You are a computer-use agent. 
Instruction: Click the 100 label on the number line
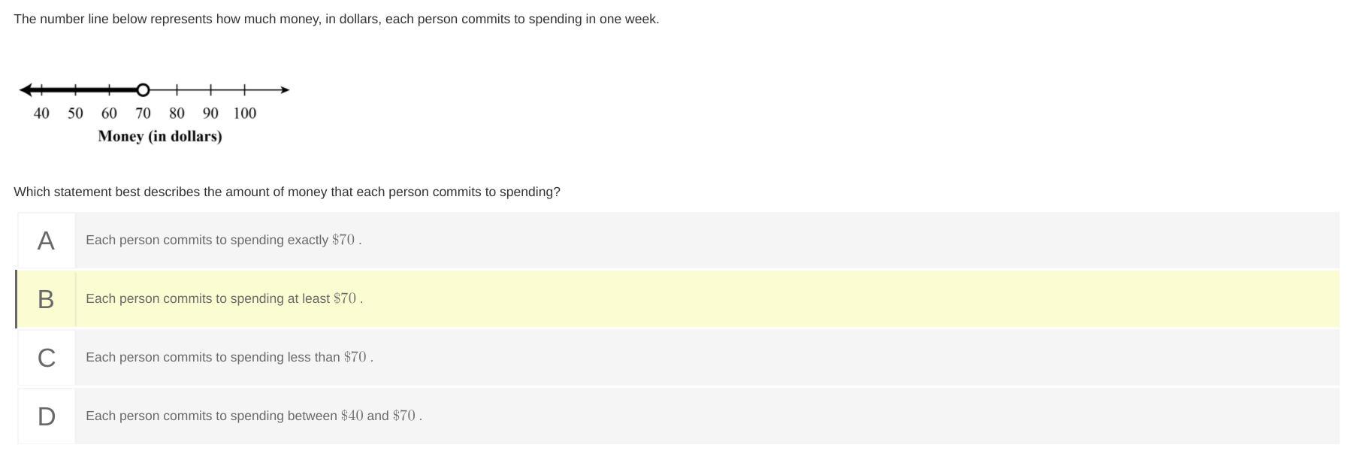pyautogui.click(x=244, y=113)
